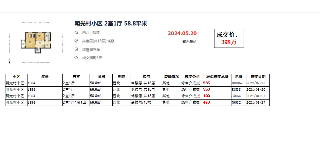Click 明光村小区 in the 2021/03/27 row
Viewport: 320px width, 160px height.
(16, 102)
